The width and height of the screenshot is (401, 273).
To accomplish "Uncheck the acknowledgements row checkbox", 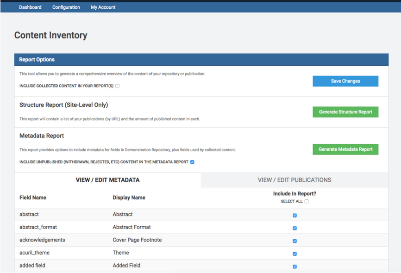I will click(x=294, y=241).
